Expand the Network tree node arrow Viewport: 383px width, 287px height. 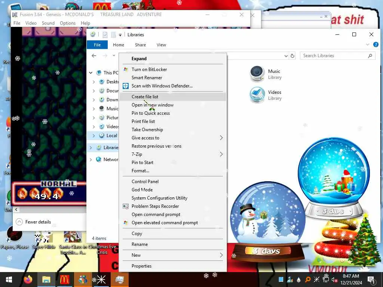click(x=91, y=160)
